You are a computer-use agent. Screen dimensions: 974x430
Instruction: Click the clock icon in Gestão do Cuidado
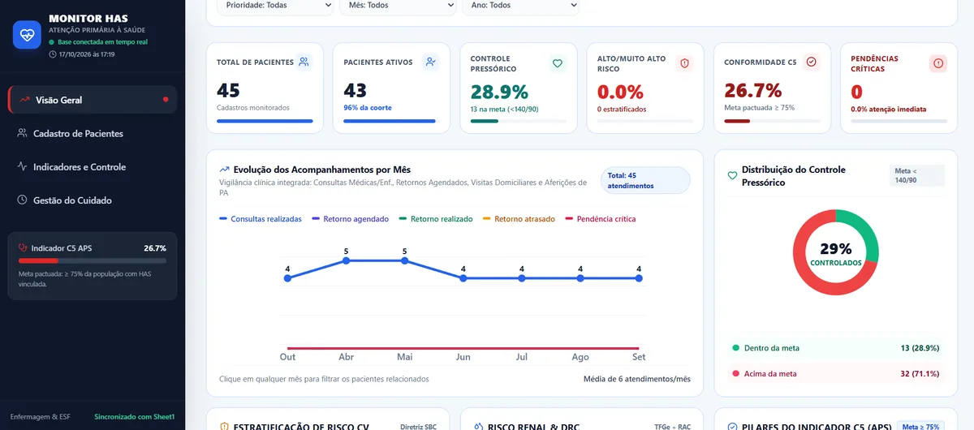pos(23,200)
